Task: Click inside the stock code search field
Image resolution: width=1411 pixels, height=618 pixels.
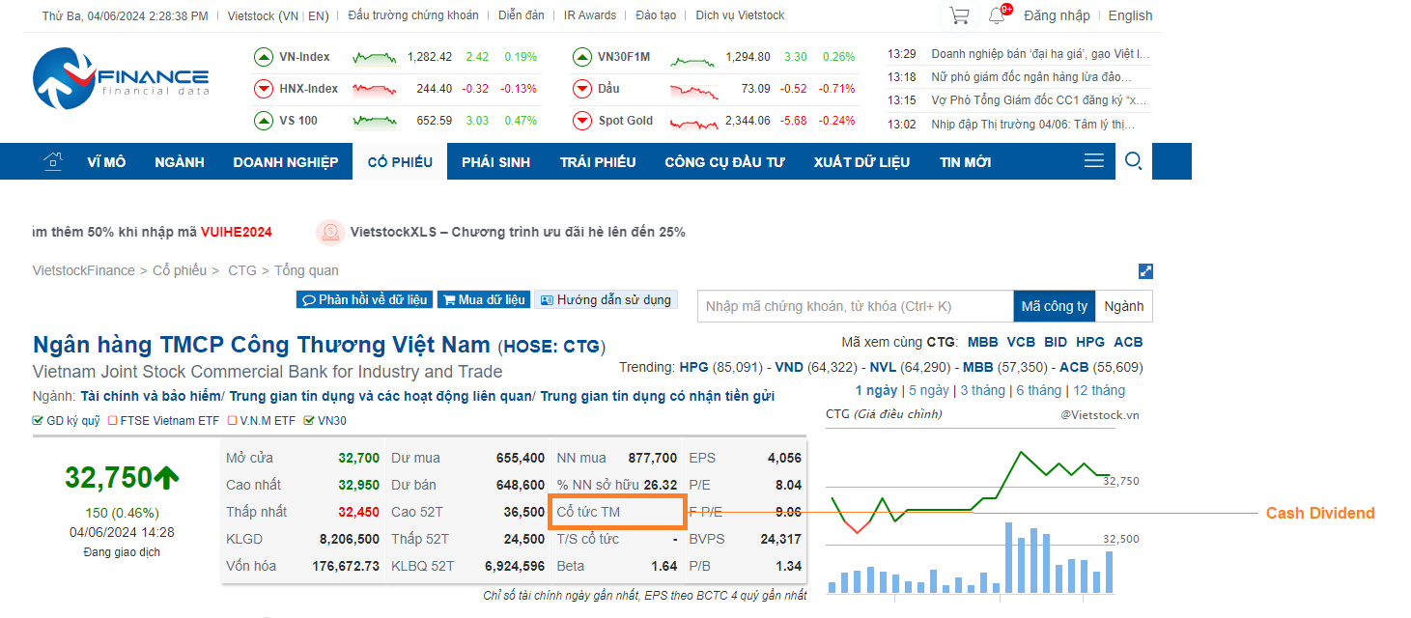Action: [855, 306]
